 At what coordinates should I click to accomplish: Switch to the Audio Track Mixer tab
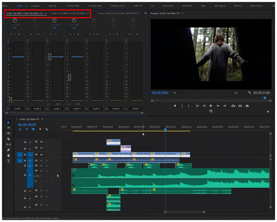pyautogui.click(x=70, y=13)
